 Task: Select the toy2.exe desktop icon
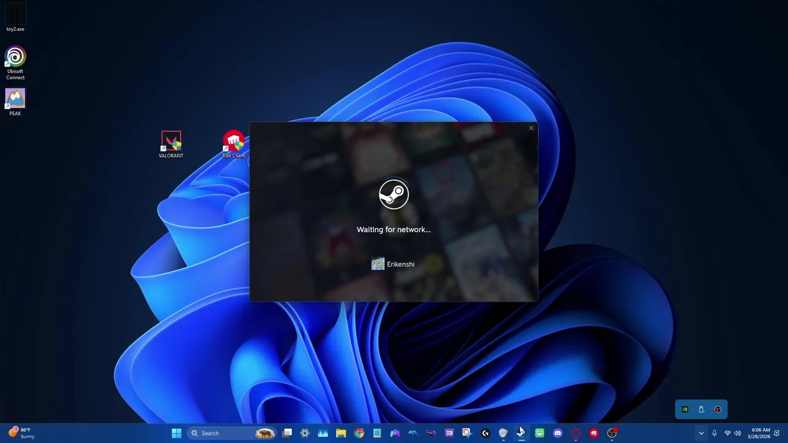click(x=15, y=17)
